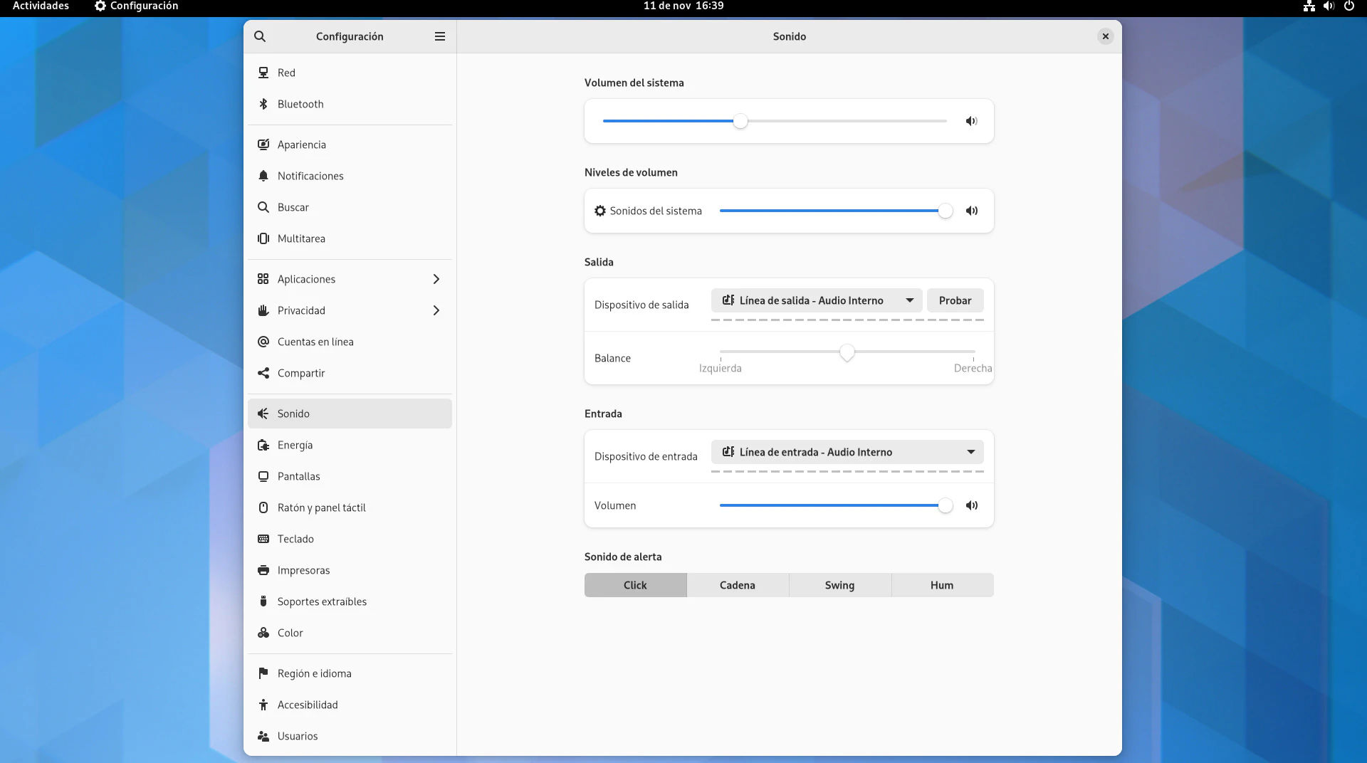1367x763 pixels.
Task: Open the Dispositivo de entrada dropdown
Action: tap(847, 452)
